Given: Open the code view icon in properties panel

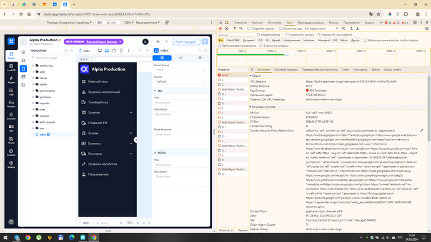Looking at the screenshot, I should (x=181, y=58).
